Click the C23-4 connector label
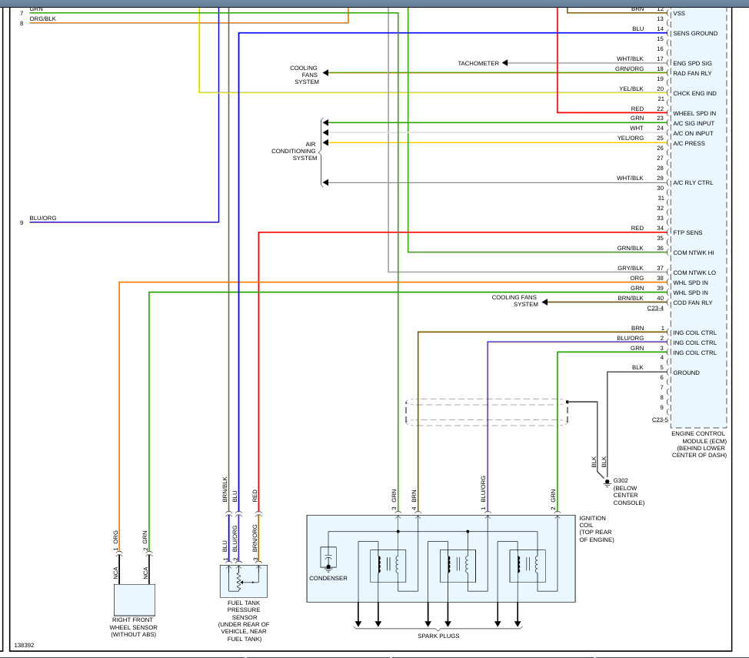This screenshot has height=658, width=749. [x=655, y=309]
